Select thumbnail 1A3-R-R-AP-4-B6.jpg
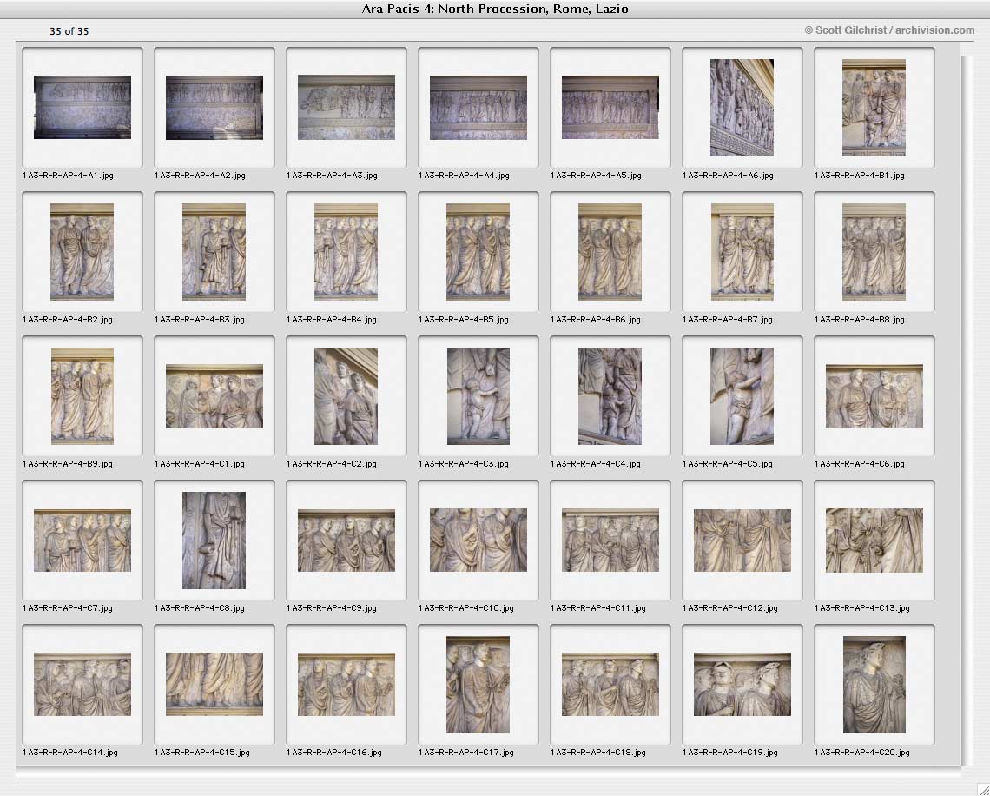 tap(610, 251)
